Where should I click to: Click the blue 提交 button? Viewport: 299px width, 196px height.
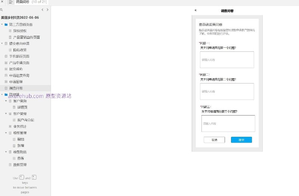(241, 140)
